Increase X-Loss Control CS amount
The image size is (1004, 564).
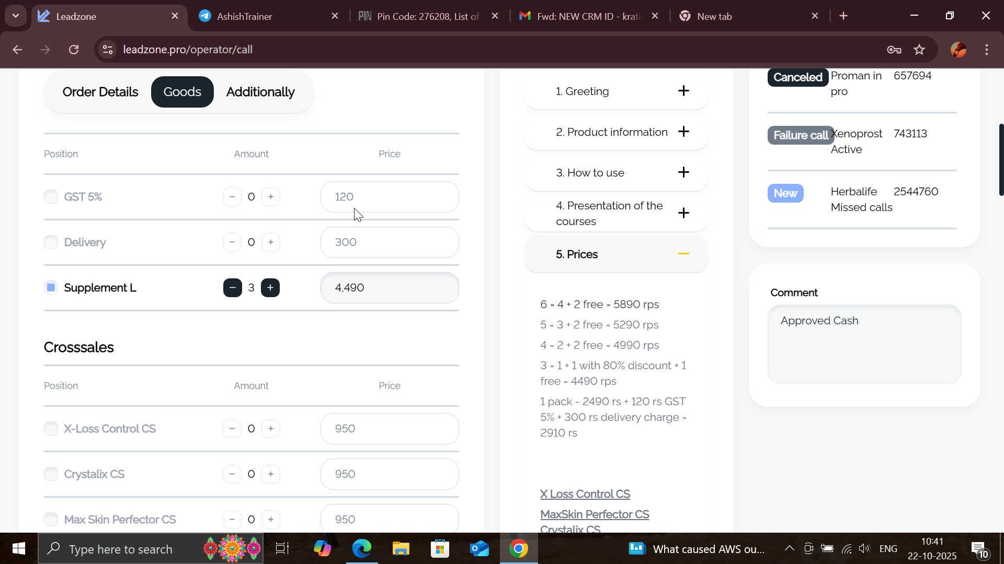coord(270,429)
